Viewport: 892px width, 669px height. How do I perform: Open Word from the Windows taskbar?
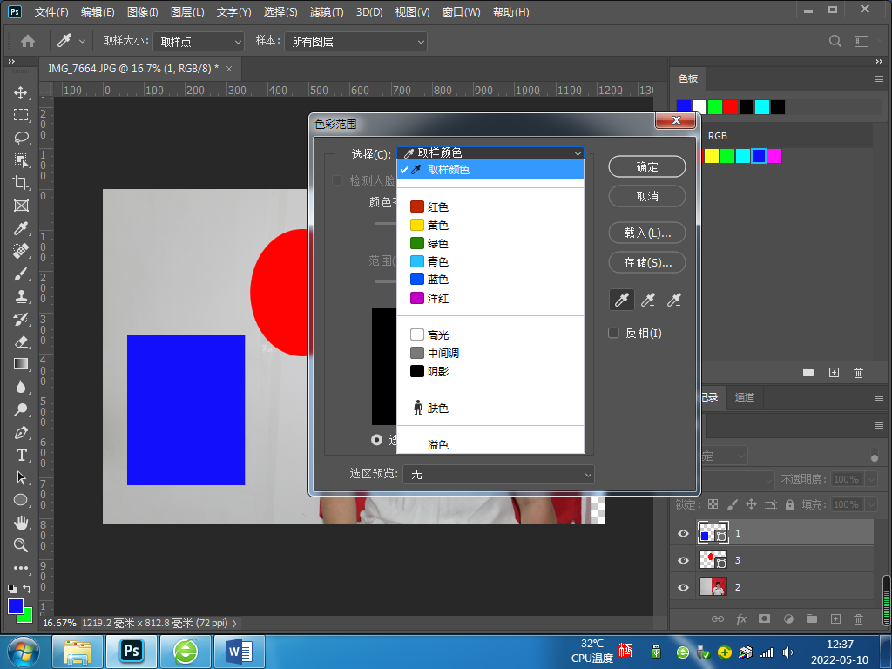pos(239,651)
